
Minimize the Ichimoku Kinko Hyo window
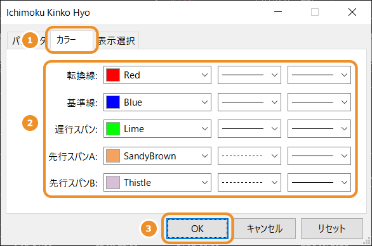click(x=278, y=12)
